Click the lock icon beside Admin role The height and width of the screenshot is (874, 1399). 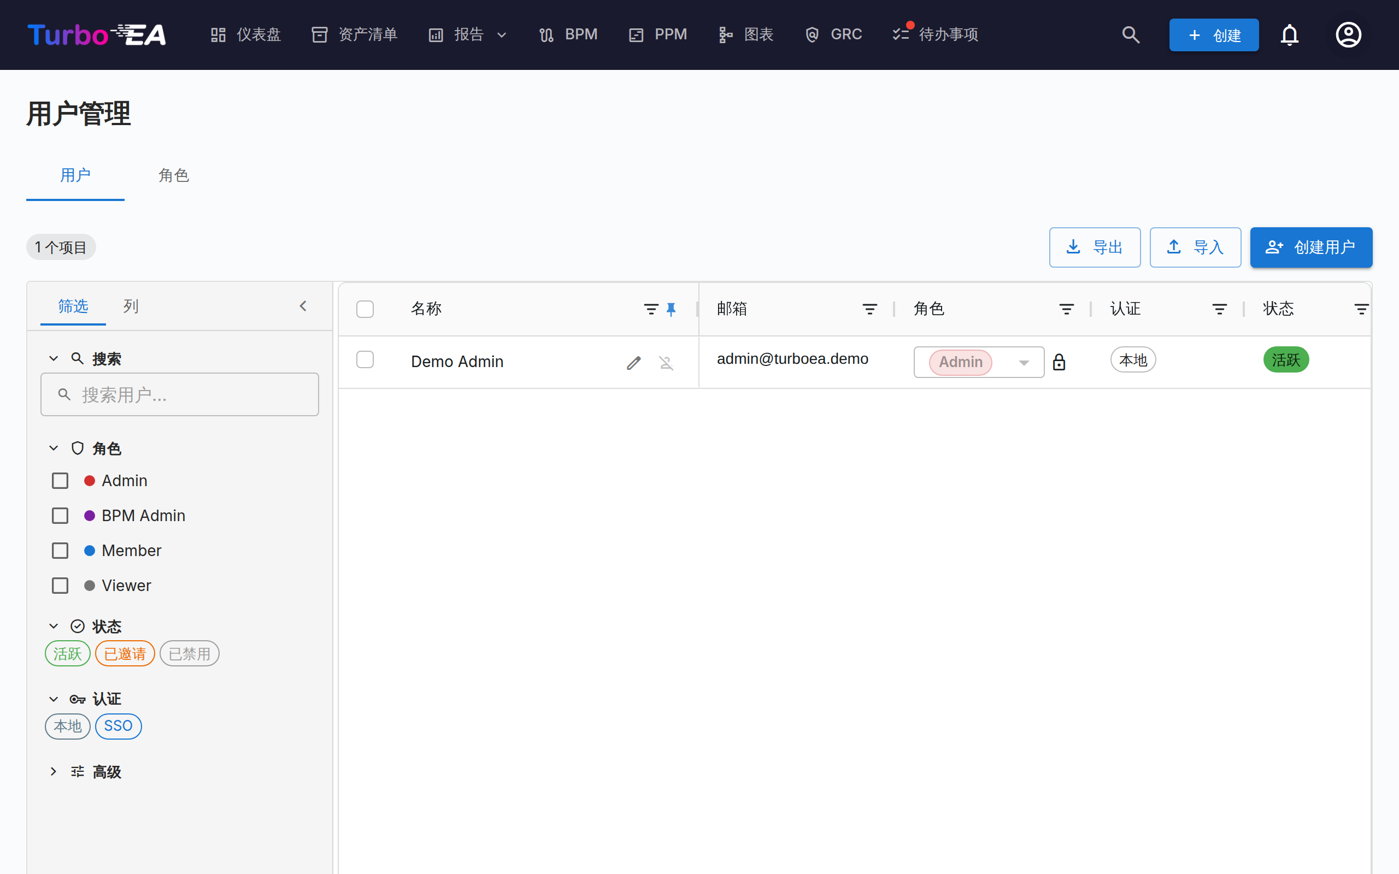pos(1059,362)
